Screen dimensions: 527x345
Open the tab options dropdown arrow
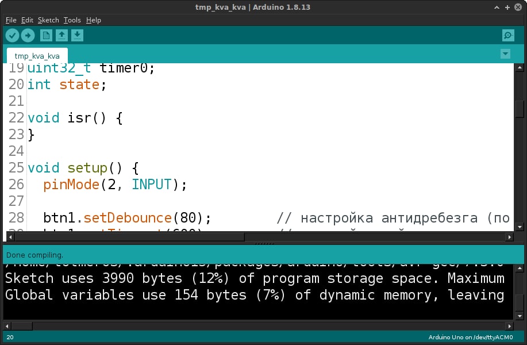pos(505,54)
